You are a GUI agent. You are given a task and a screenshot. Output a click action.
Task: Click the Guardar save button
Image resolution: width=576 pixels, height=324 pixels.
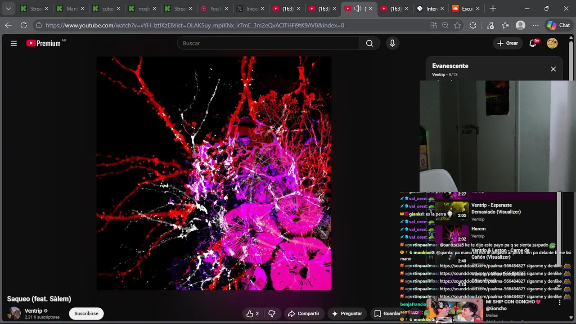[387, 314]
